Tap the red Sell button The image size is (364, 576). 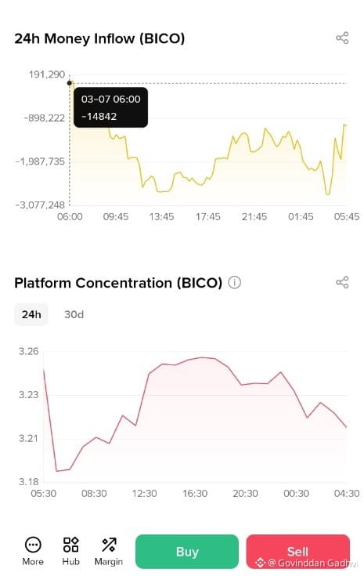pos(297,552)
